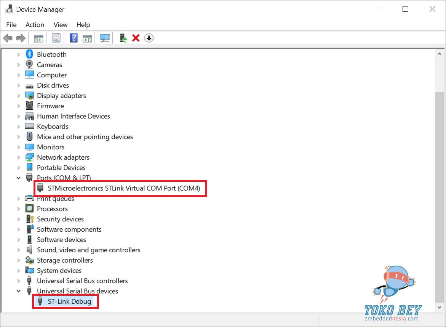Viewport: 446px width, 327px height.
Task: Toggle the show/hide console tree icon
Action: click(38, 38)
